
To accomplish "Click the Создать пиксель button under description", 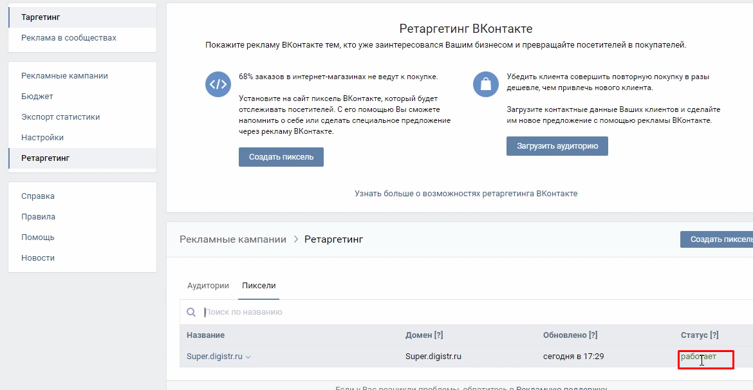I will tap(281, 157).
